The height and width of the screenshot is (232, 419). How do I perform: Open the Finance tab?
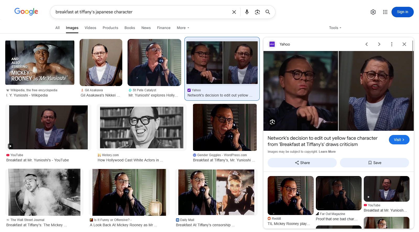tap(164, 28)
